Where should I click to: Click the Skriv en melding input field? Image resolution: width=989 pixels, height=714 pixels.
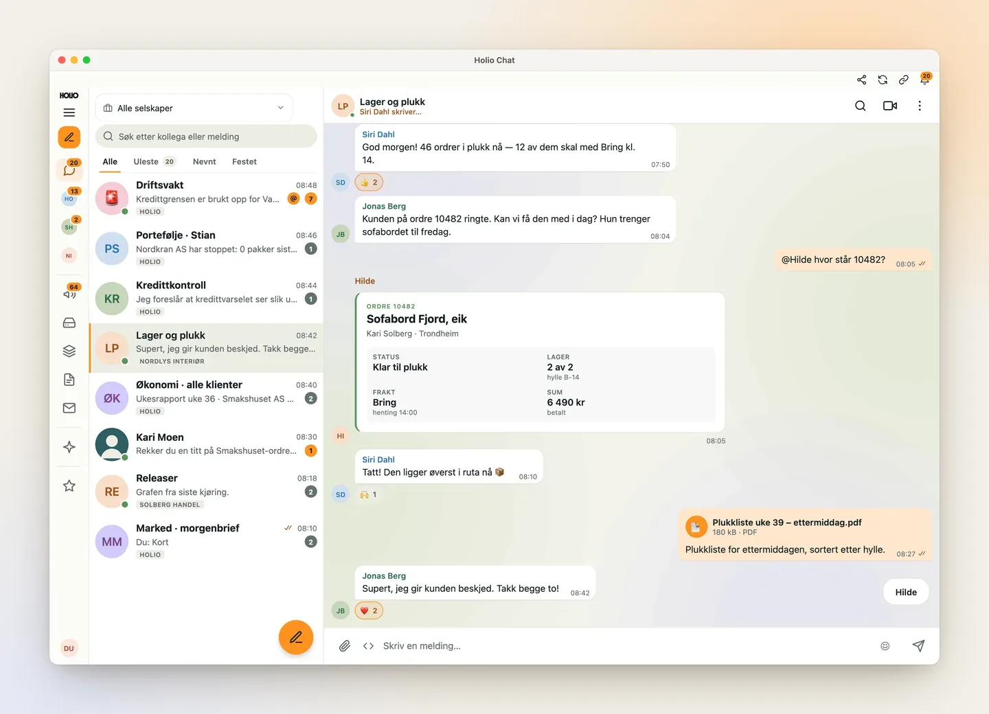(625, 646)
